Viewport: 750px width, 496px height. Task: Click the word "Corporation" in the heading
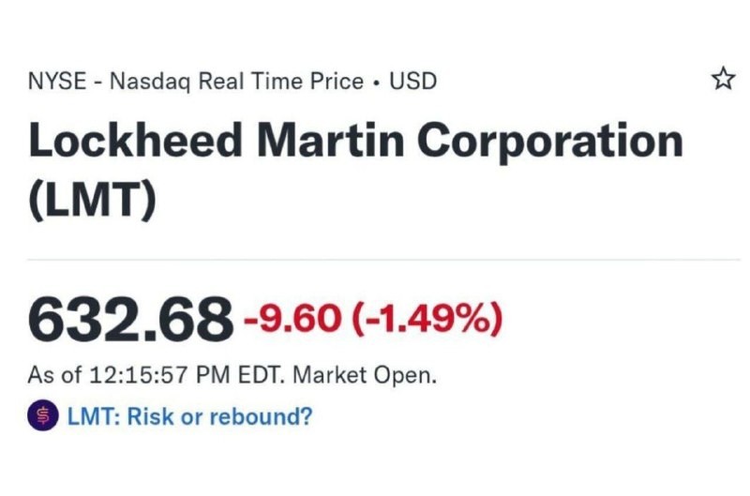coord(549,141)
